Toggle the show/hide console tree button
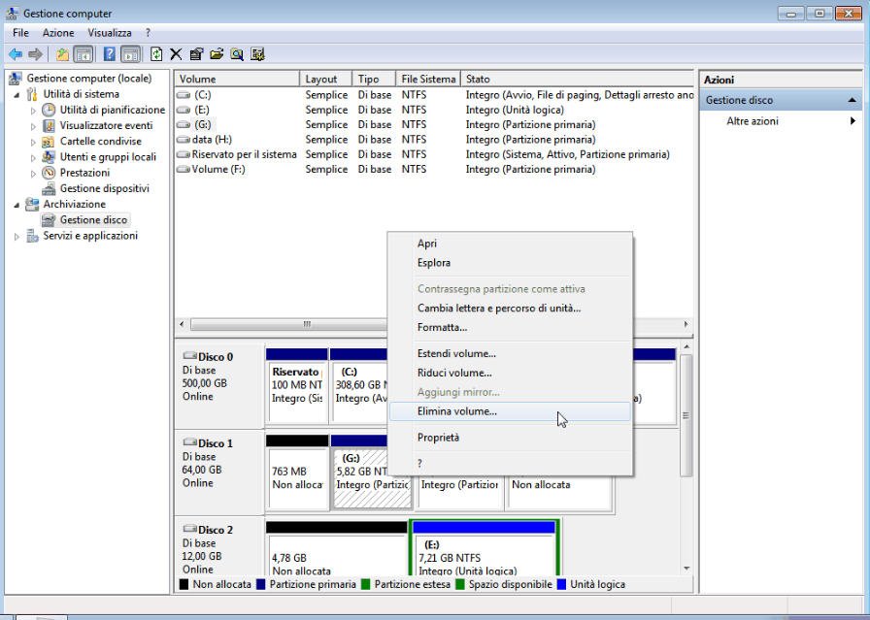870x620 pixels. point(84,54)
